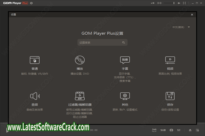Click the 过滤器/编解码器 label text
Viewport: 205px width, 136px height.
[x=80, y=105]
